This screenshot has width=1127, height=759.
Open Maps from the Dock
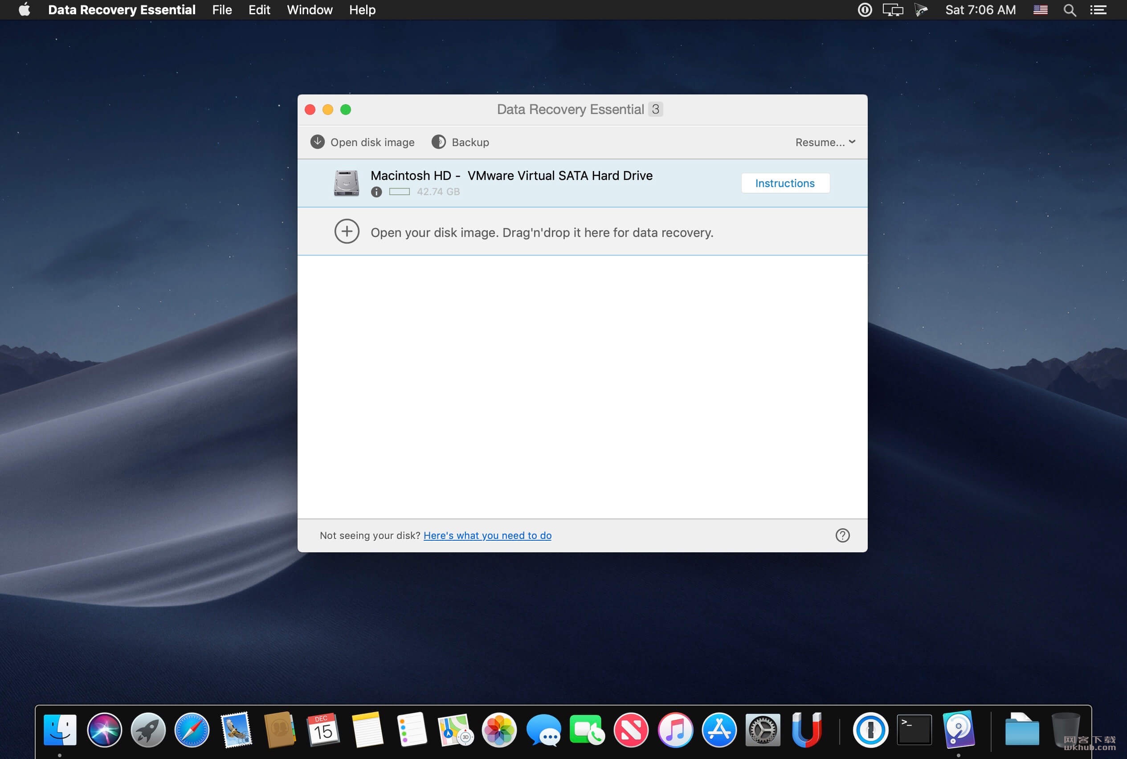tap(456, 730)
